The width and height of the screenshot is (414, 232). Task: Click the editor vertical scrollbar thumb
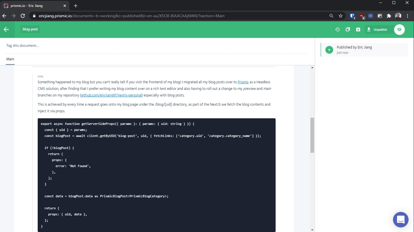[x=312, y=135]
